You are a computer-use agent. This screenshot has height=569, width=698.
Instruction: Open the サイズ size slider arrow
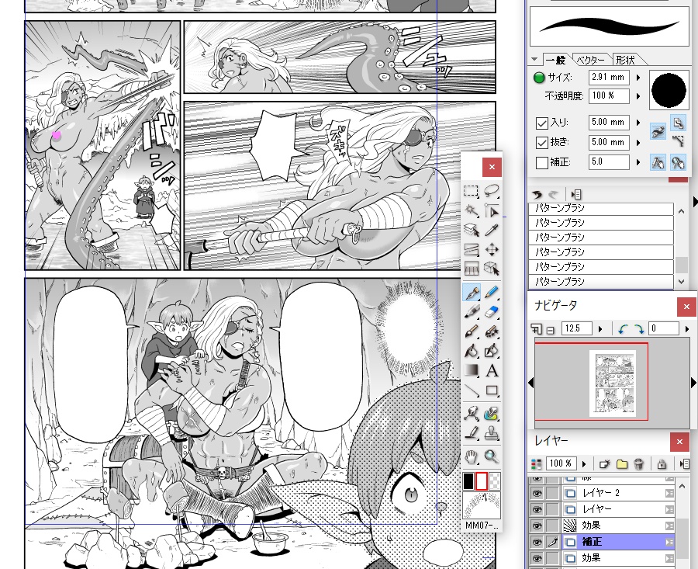[638, 78]
